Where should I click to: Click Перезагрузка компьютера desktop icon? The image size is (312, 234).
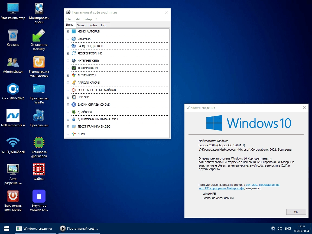coord(39,67)
